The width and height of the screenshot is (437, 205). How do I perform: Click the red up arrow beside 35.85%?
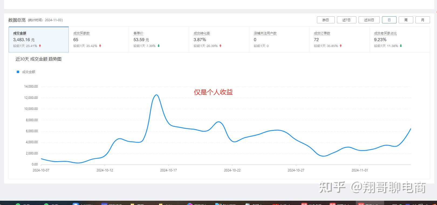pos(341,46)
